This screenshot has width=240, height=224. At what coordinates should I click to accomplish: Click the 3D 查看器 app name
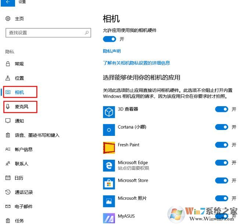click(x=128, y=109)
